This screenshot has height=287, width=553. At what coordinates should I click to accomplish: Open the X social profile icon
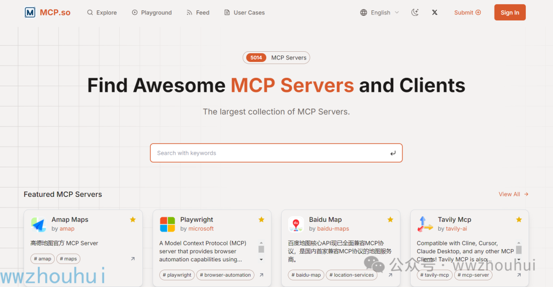[435, 12]
